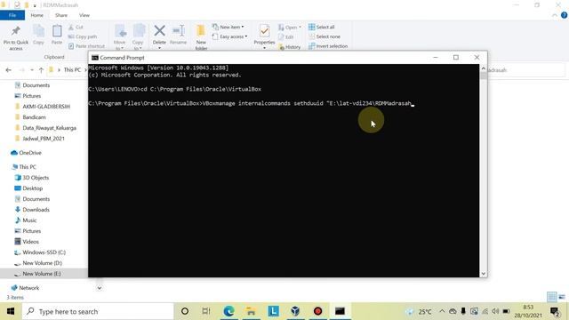Click Paste shortcut in ribbon

pyautogui.click(x=86, y=46)
